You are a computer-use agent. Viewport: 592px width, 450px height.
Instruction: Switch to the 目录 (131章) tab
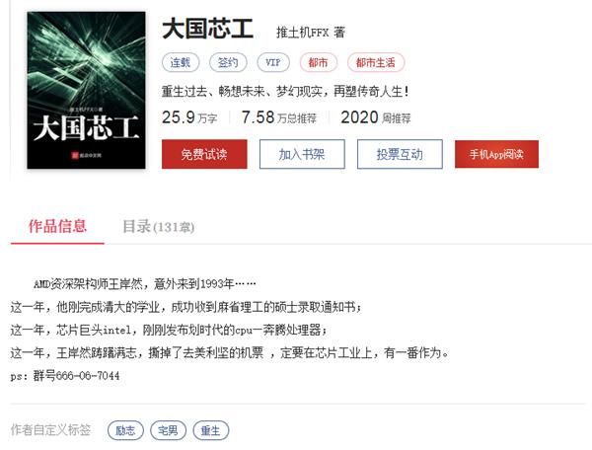(x=158, y=227)
